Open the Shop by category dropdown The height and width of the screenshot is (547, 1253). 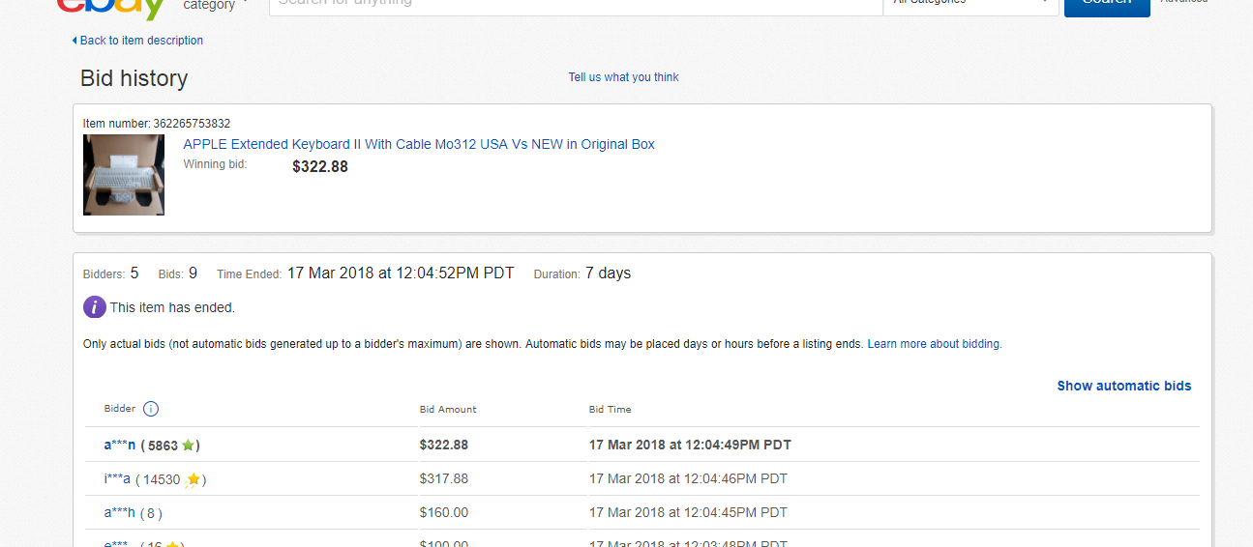(215, 5)
